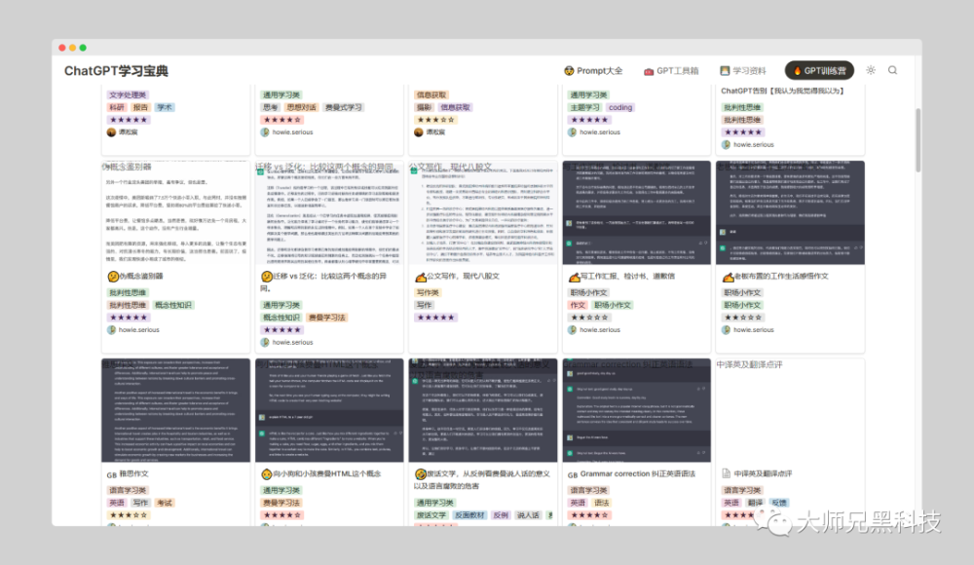Click the thinking emoji of 伪概念鉴别器 card

[x=113, y=277]
